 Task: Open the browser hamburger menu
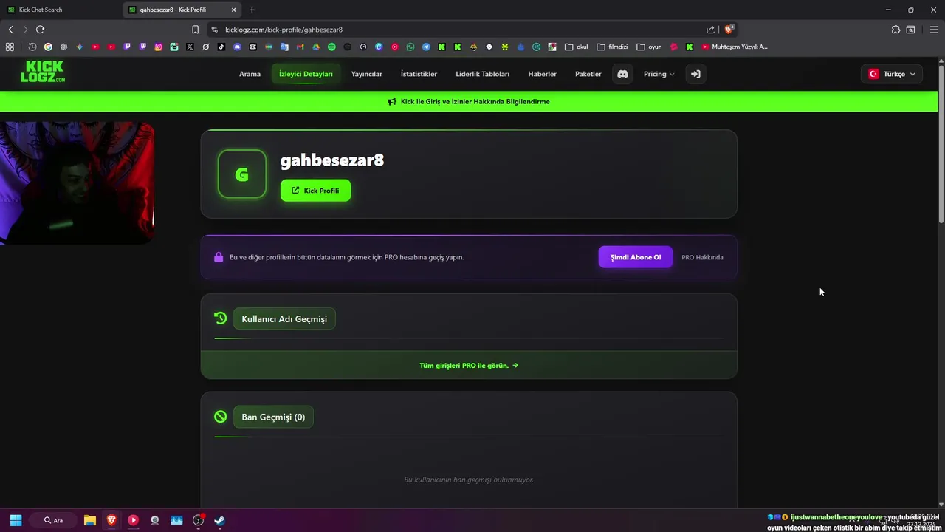tap(934, 30)
